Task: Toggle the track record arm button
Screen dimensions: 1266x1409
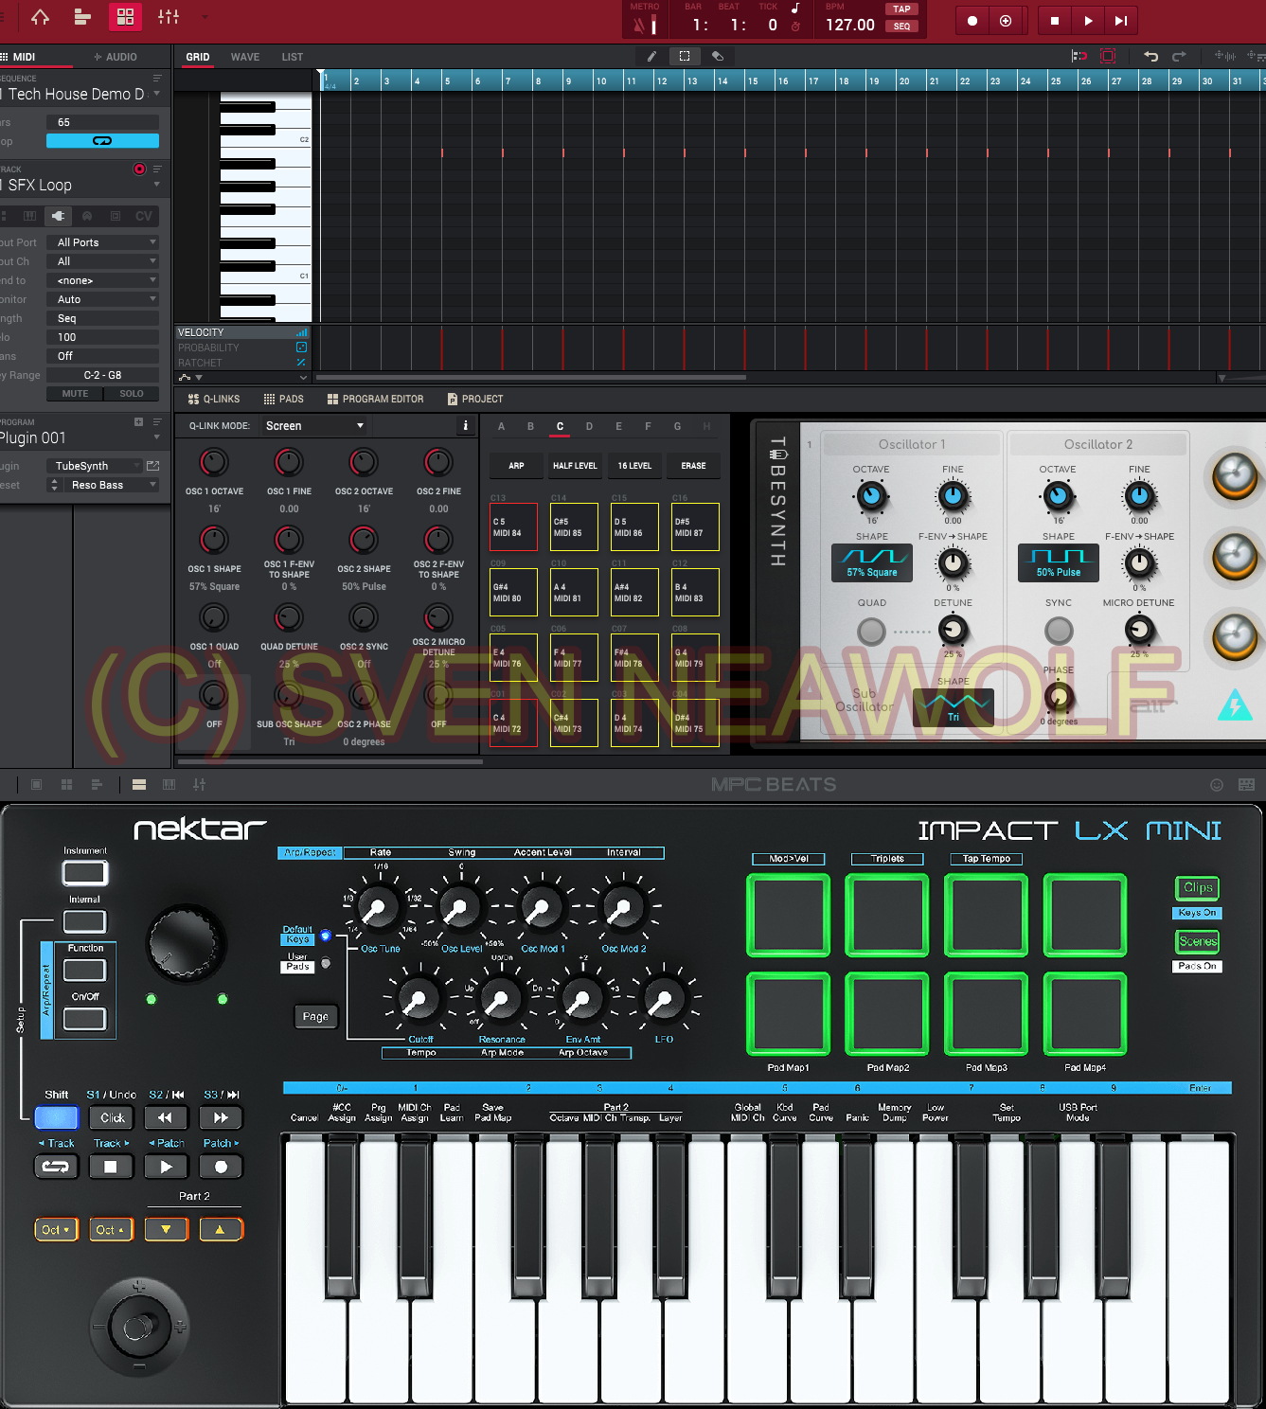Action: [139, 169]
